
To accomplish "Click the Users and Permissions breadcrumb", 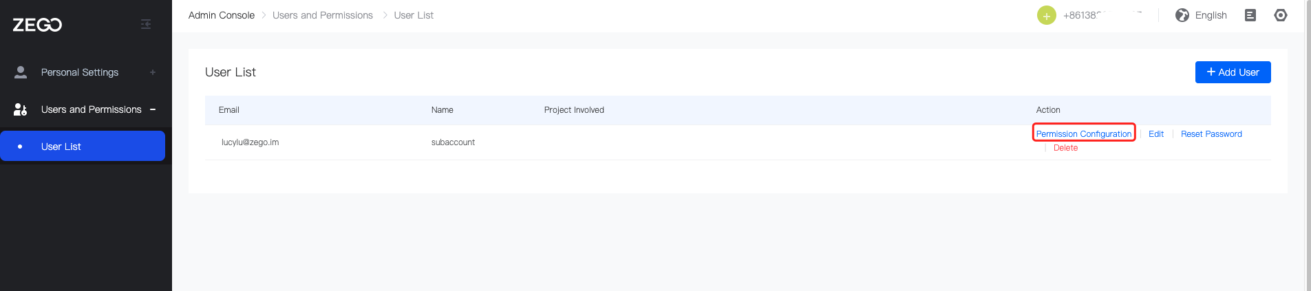I will coord(323,15).
